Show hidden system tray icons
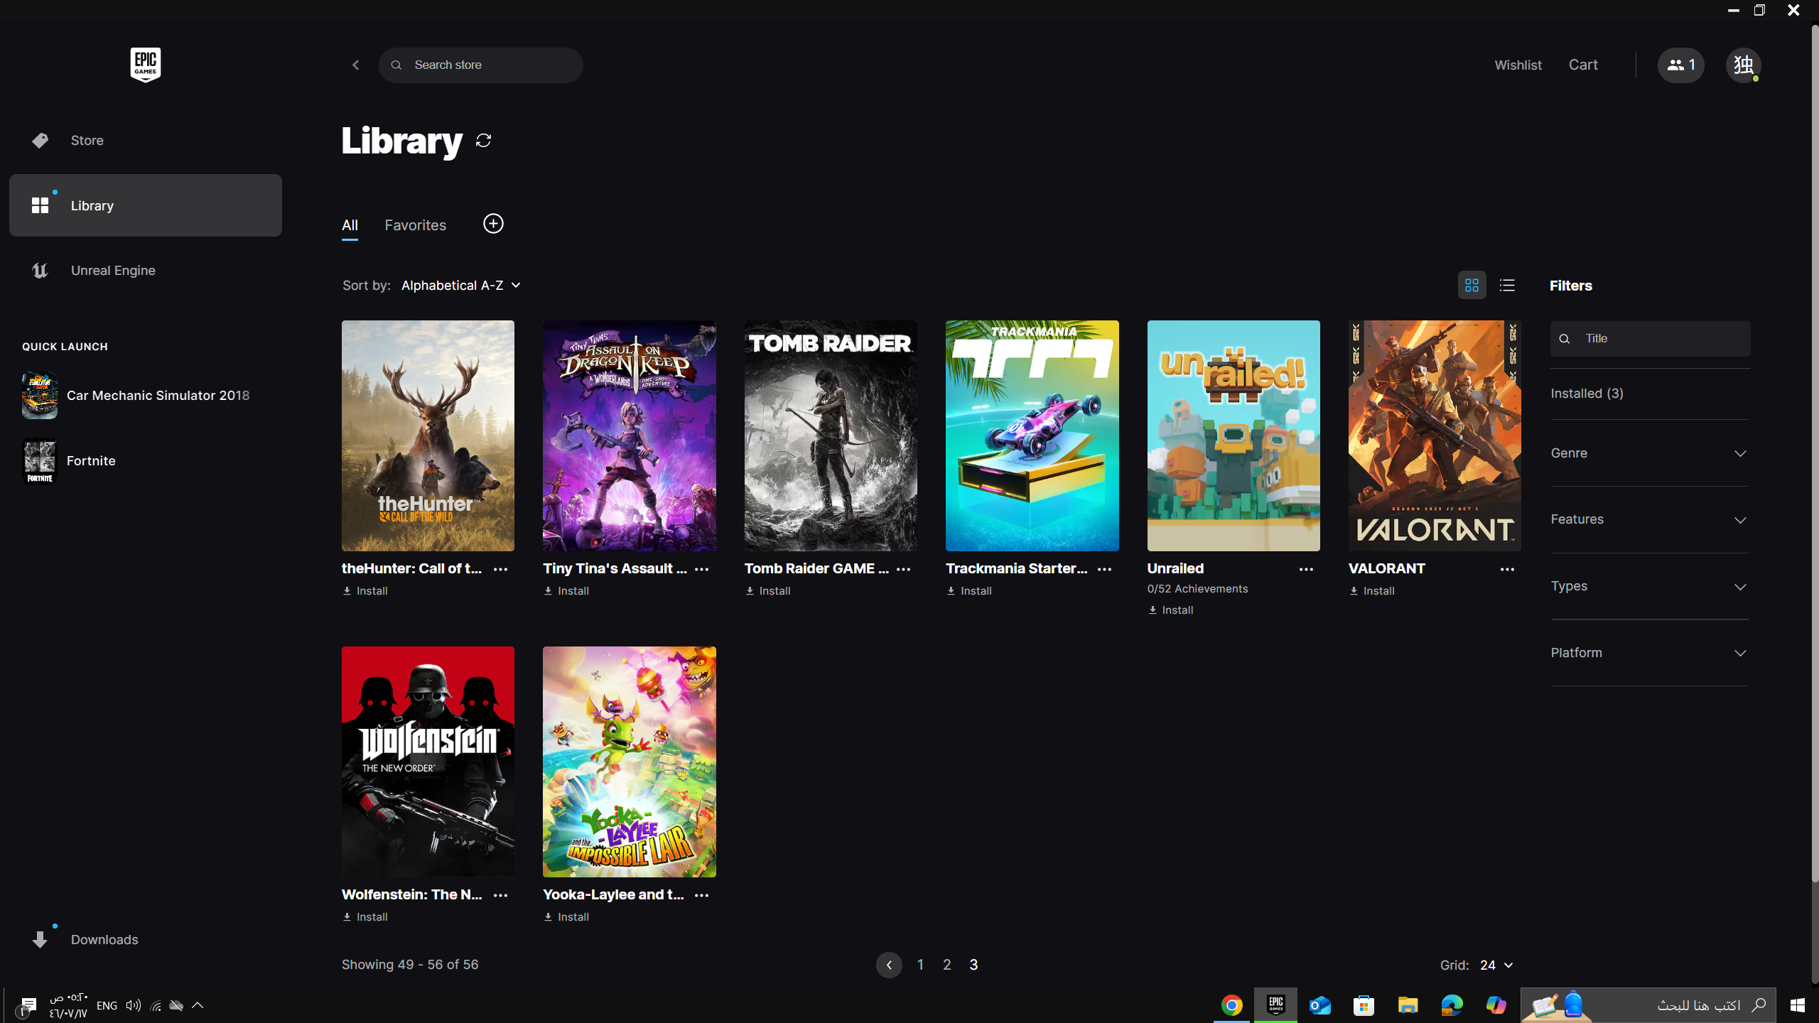Image resolution: width=1819 pixels, height=1023 pixels. click(198, 1005)
